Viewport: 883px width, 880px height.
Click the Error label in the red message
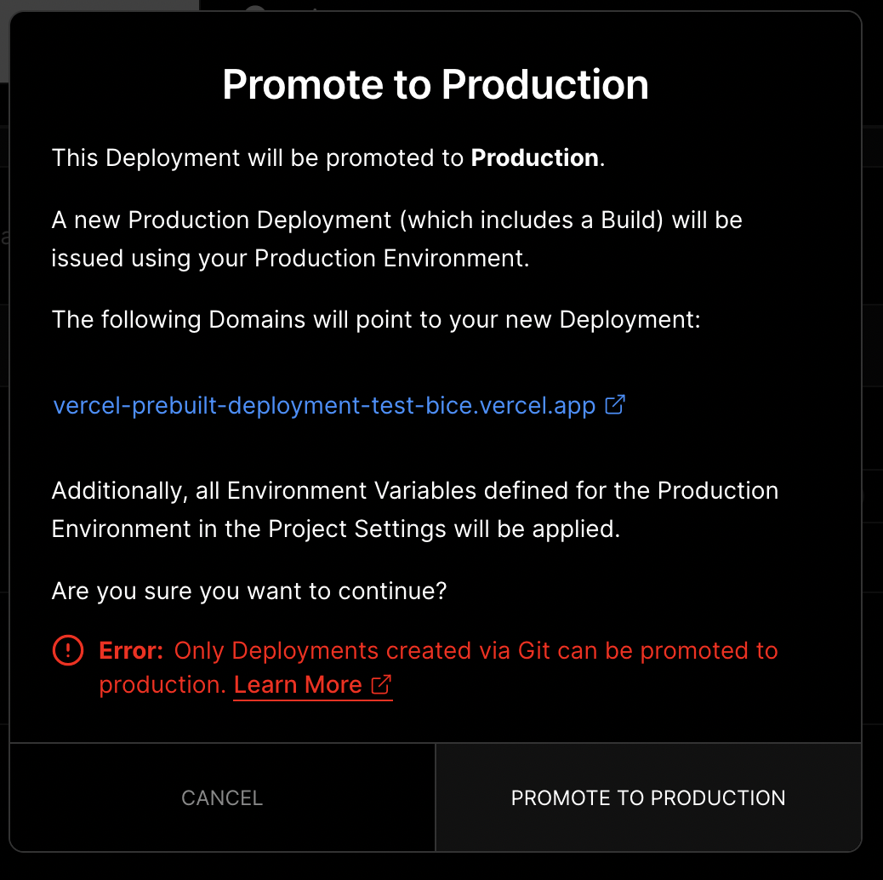tap(129, 650)
